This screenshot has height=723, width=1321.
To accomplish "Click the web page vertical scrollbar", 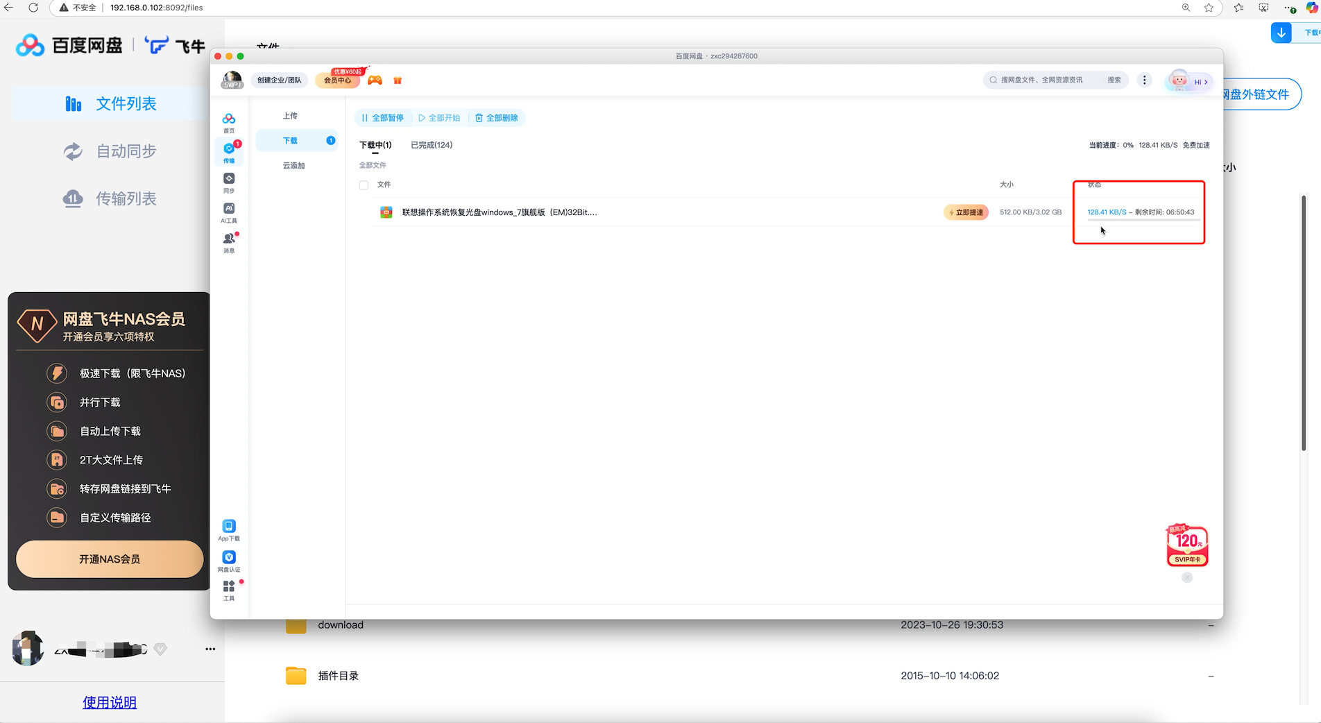I will pyautogui.click(x=1304, y=323).
